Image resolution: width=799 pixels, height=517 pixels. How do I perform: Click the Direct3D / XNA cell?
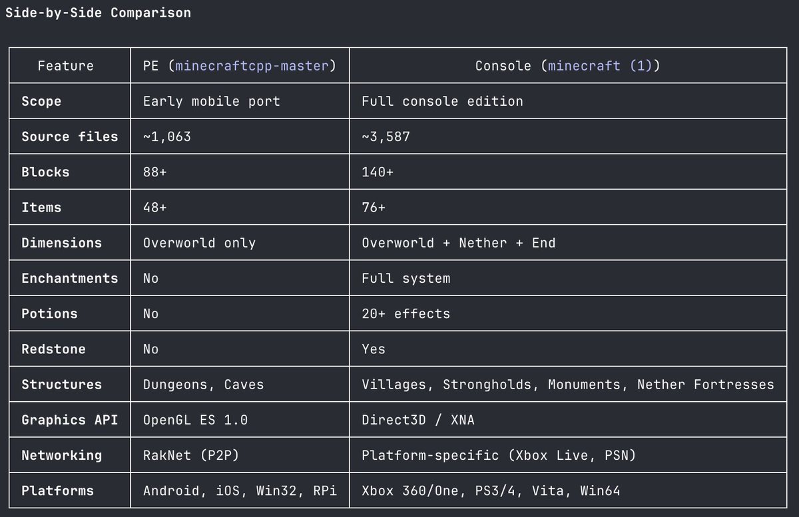(418, 420)
